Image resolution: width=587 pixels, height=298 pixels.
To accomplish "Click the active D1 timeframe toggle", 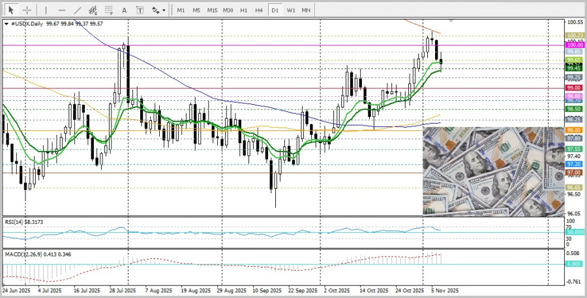I will [275, 10].
